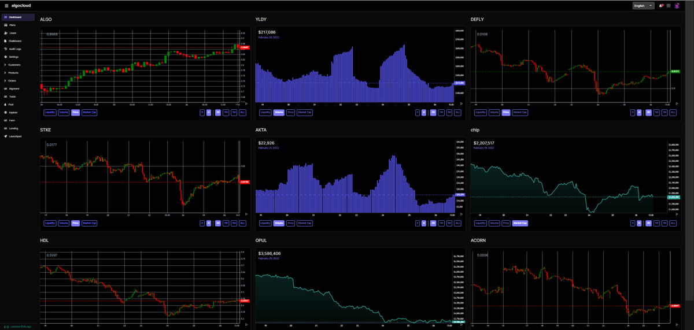Switch DEFLY chart to Volume
694x330 pixels.
click(494, 113)
